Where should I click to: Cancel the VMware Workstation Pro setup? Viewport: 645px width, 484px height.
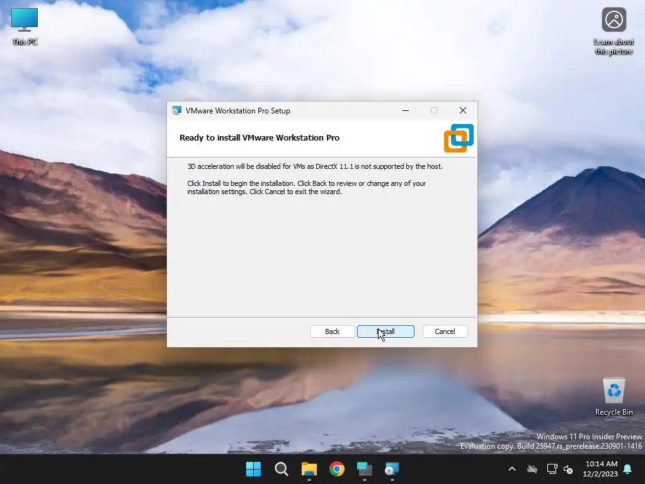pyautogui.click(x=445, y=331)
